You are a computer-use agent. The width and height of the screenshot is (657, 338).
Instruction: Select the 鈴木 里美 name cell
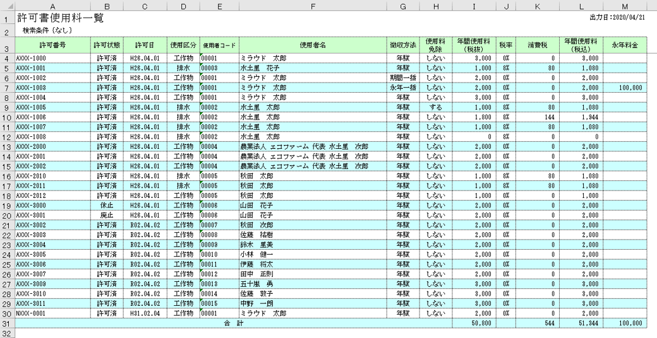313,245
